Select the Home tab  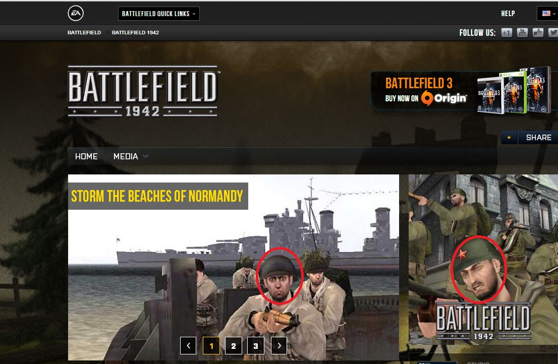click(x=86, y=156)
